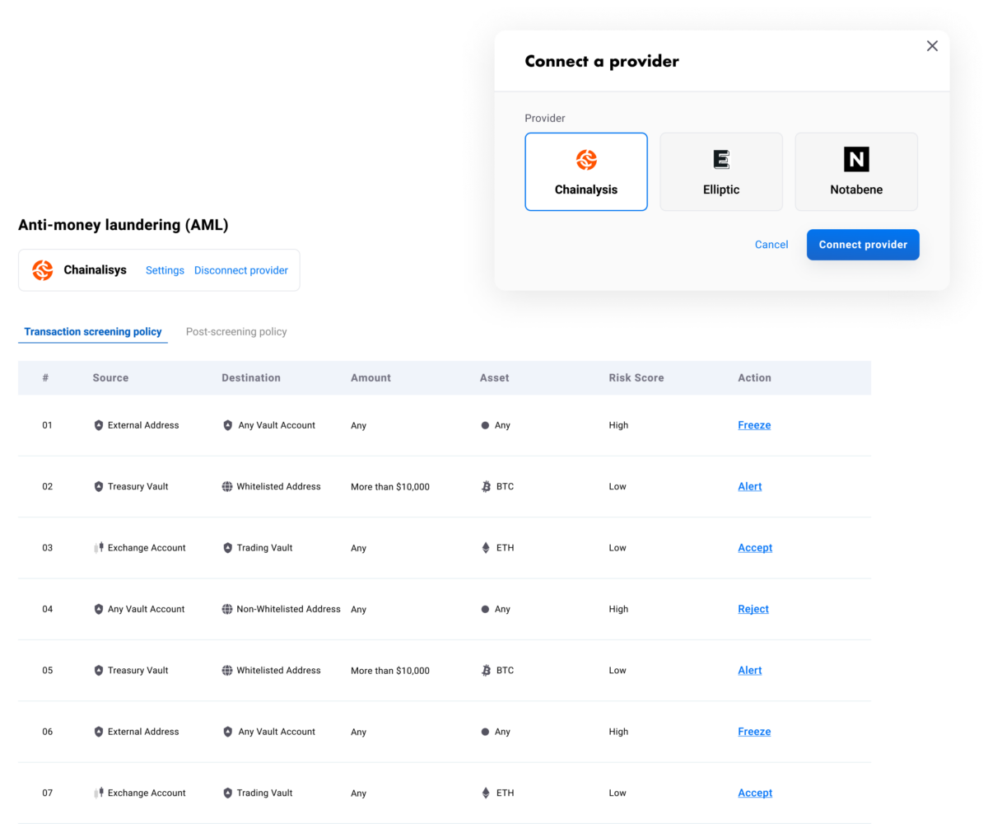Click the Amount column header
Screen dimensions: 988x824
370,377
